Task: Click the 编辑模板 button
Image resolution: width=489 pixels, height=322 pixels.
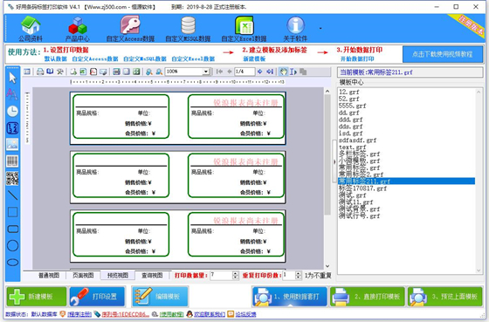Action: (160, 297)
